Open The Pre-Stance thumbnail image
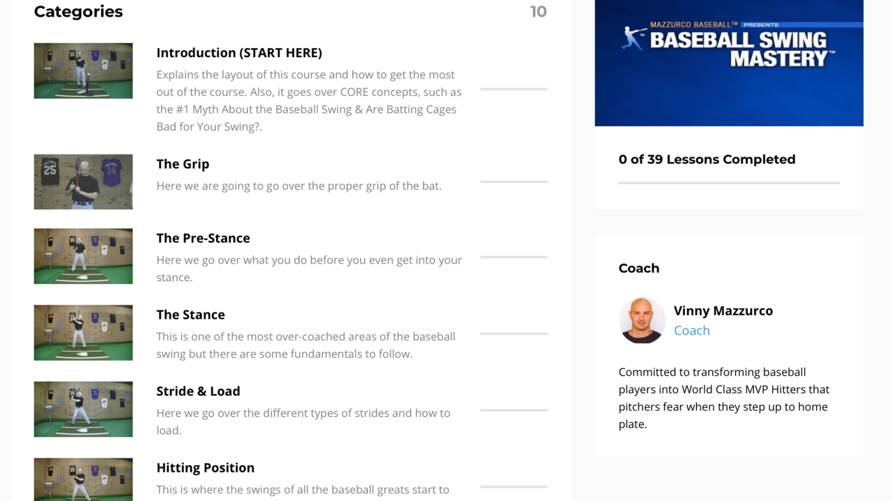 click(83, 256)
